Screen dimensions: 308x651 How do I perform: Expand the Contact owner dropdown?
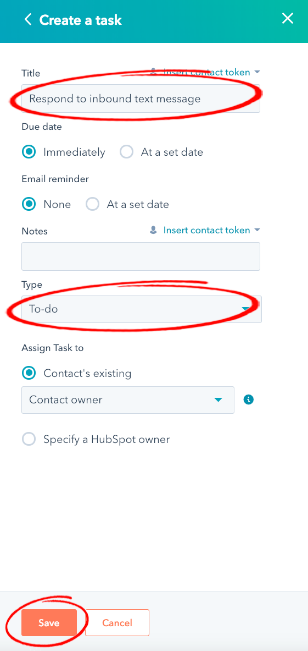(x=128, y=400)
